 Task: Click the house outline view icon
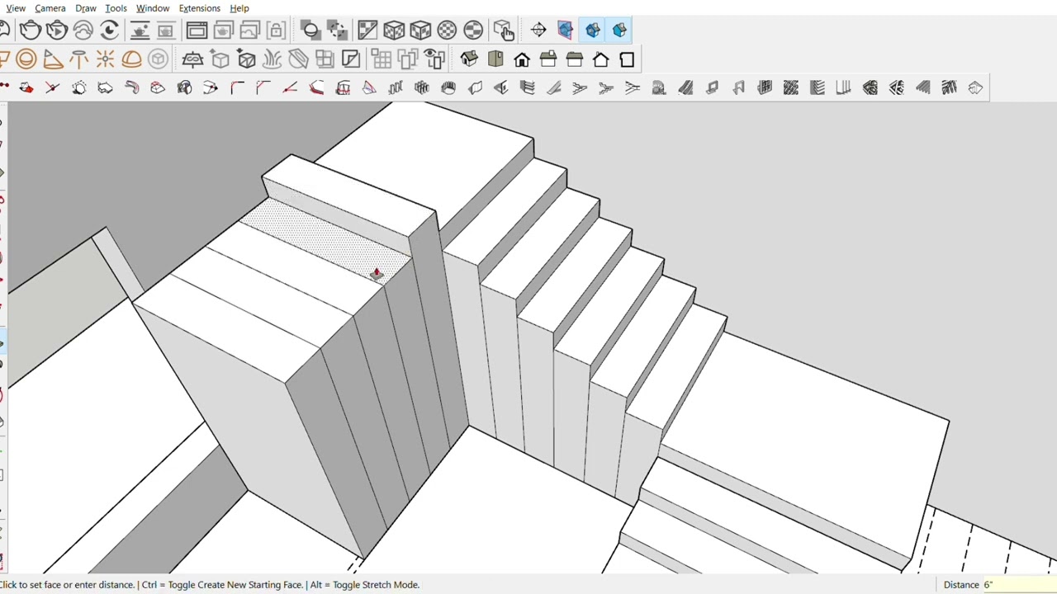click(601, 59)
